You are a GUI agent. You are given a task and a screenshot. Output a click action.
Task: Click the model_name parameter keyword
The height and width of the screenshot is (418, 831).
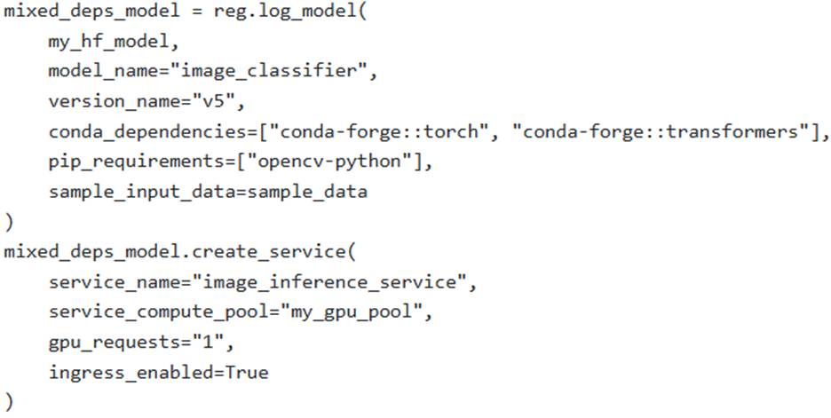coord(95,72)
